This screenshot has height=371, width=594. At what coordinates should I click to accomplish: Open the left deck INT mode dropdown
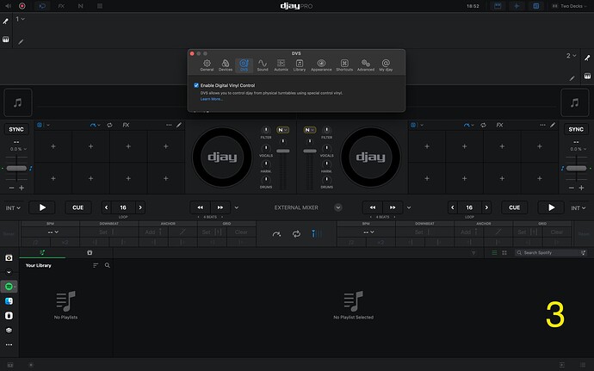click(x=11, y=207)
